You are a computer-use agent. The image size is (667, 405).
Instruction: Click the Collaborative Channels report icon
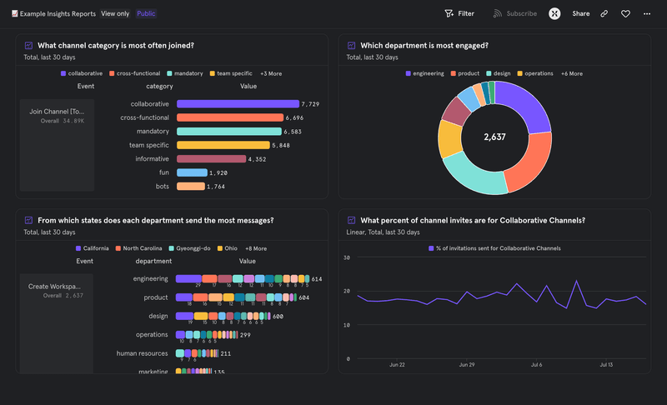351,221
